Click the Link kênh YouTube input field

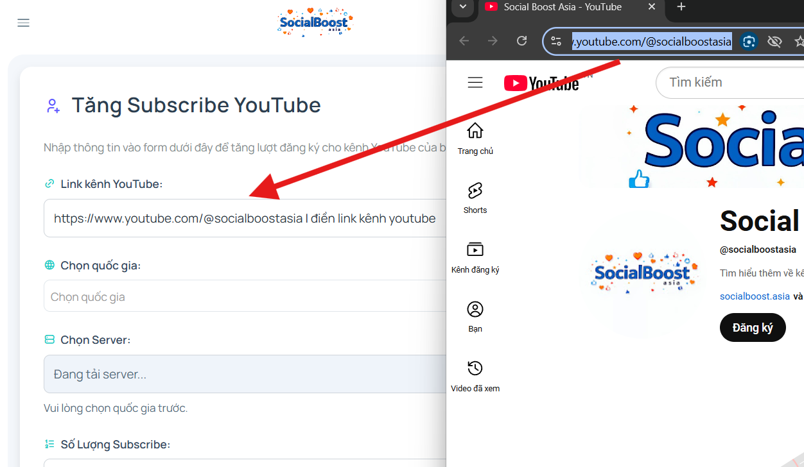tap(245, 218)
